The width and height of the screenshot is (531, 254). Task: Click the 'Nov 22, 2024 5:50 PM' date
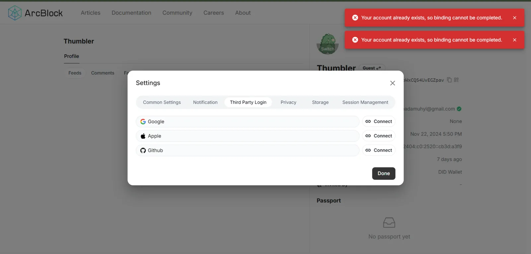436,134
